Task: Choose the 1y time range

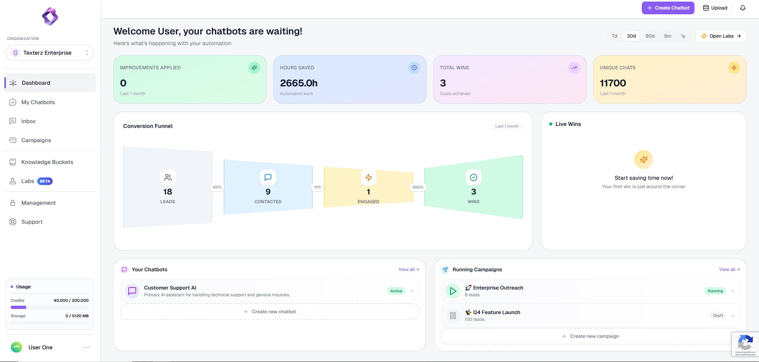Action: [x=683, y=36]
